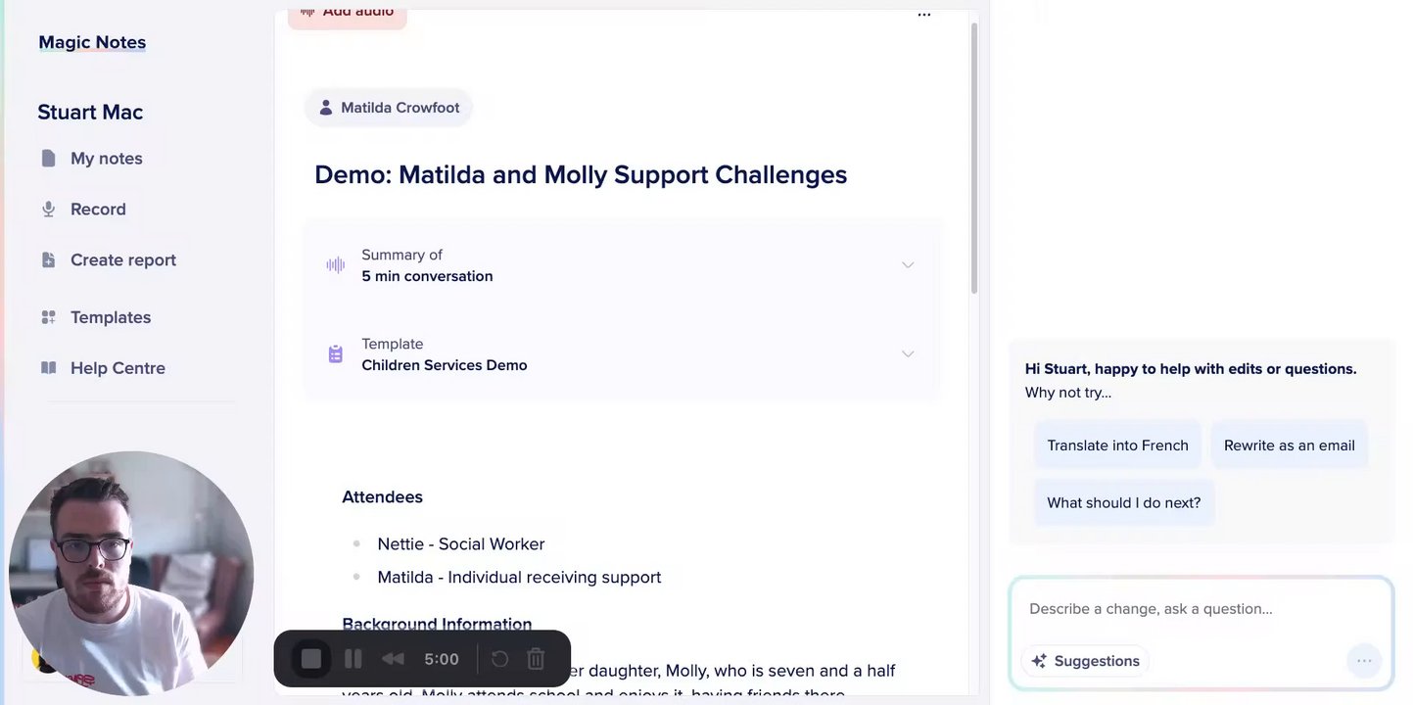
Task: Choose Translate into French suggestion
Action: point(1117,446)
